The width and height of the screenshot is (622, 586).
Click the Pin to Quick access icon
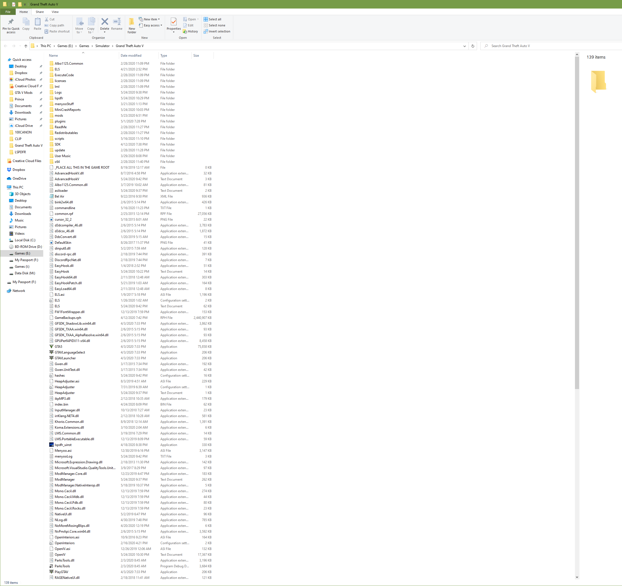[x=11, y=22]
